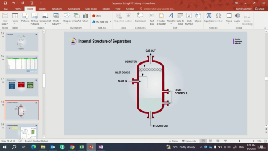
Task: Insert a Text Box
Action: point(152,19)
